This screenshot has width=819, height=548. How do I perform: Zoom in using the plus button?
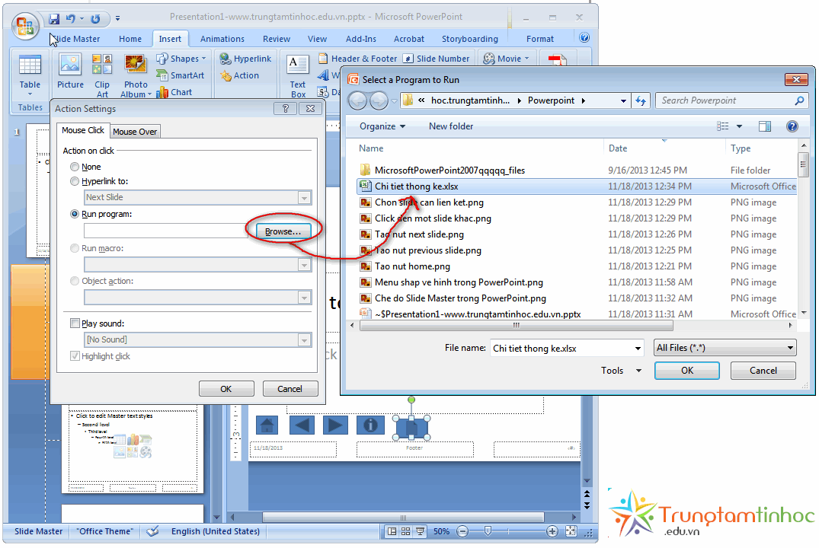pos(552,531)
